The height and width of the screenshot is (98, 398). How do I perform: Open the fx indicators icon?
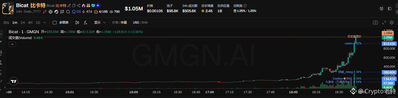pyautogui.click(x=85, y=23)
